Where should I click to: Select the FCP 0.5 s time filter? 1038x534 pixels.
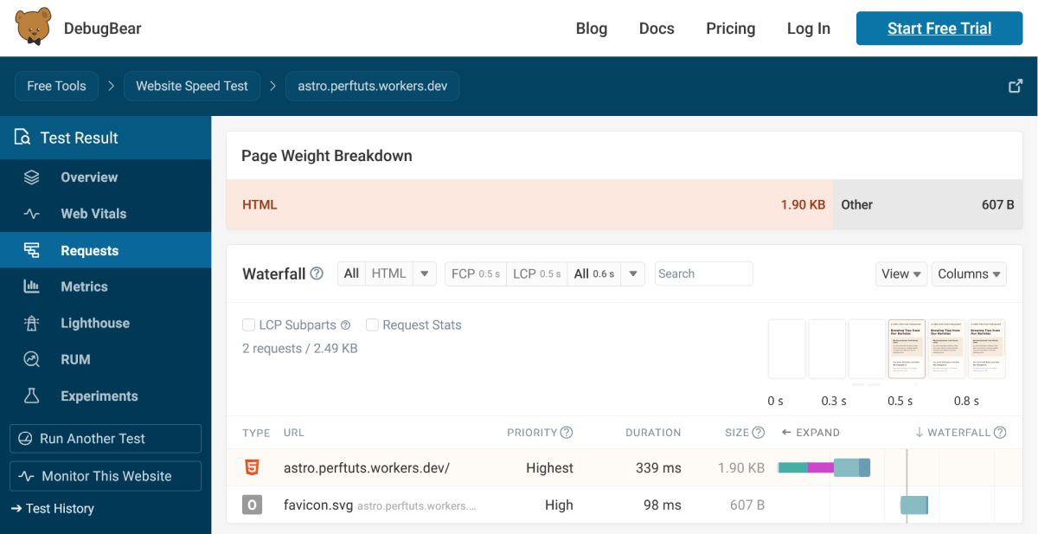click(476, 273)
